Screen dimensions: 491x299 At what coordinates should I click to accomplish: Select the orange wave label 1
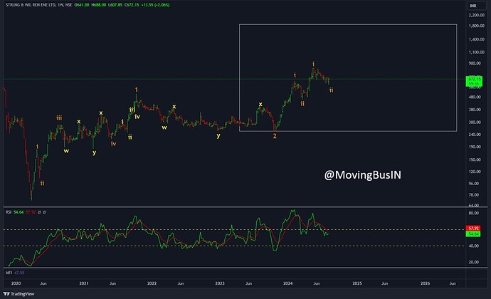point(137,90)
